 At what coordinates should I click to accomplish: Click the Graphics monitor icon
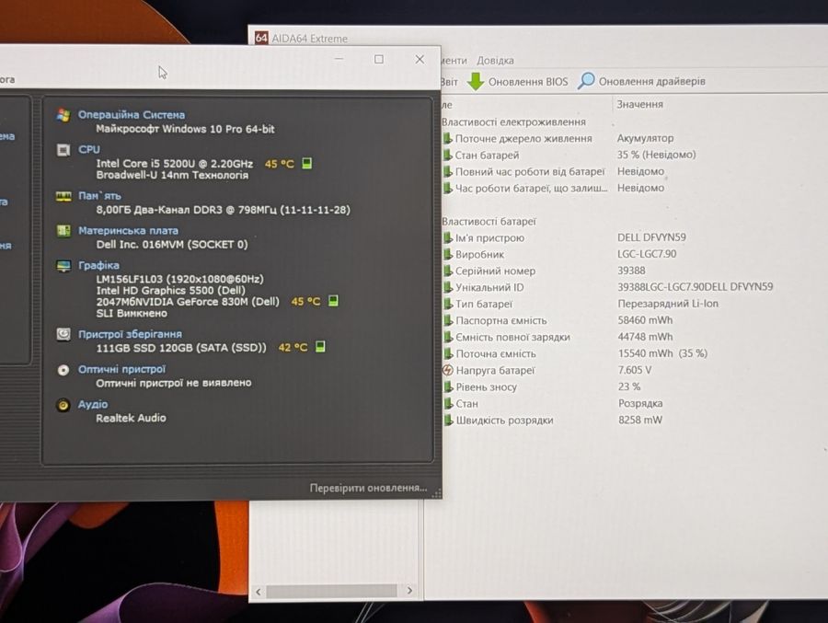(63, 266)
